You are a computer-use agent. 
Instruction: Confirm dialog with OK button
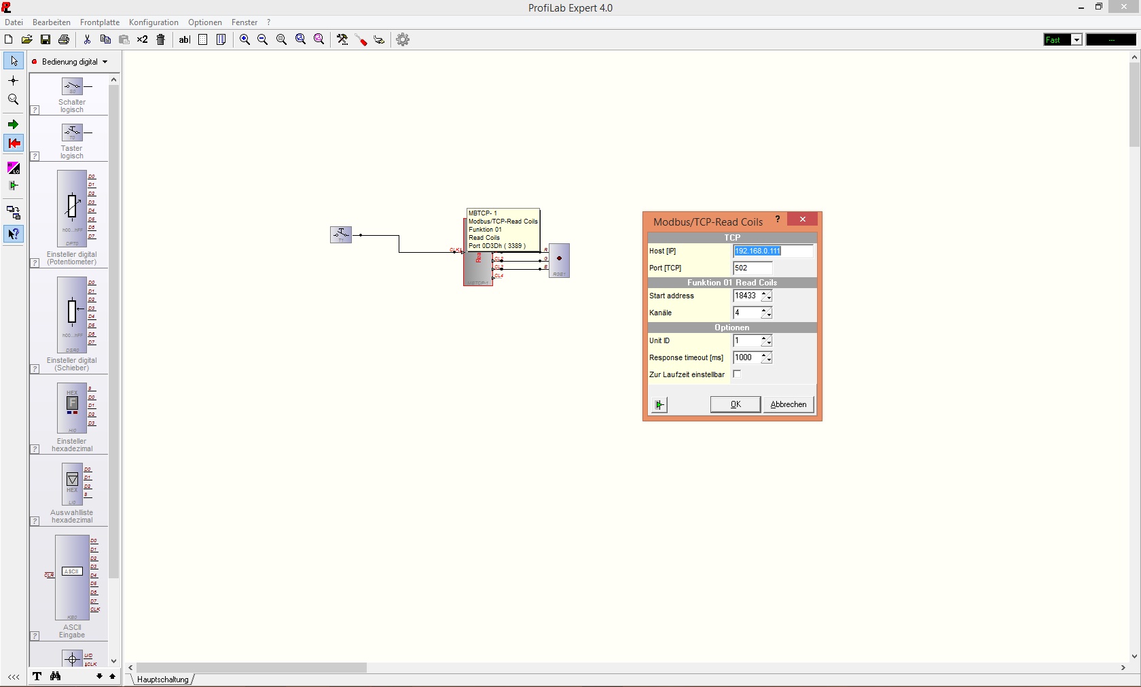(x=736, y=404)
